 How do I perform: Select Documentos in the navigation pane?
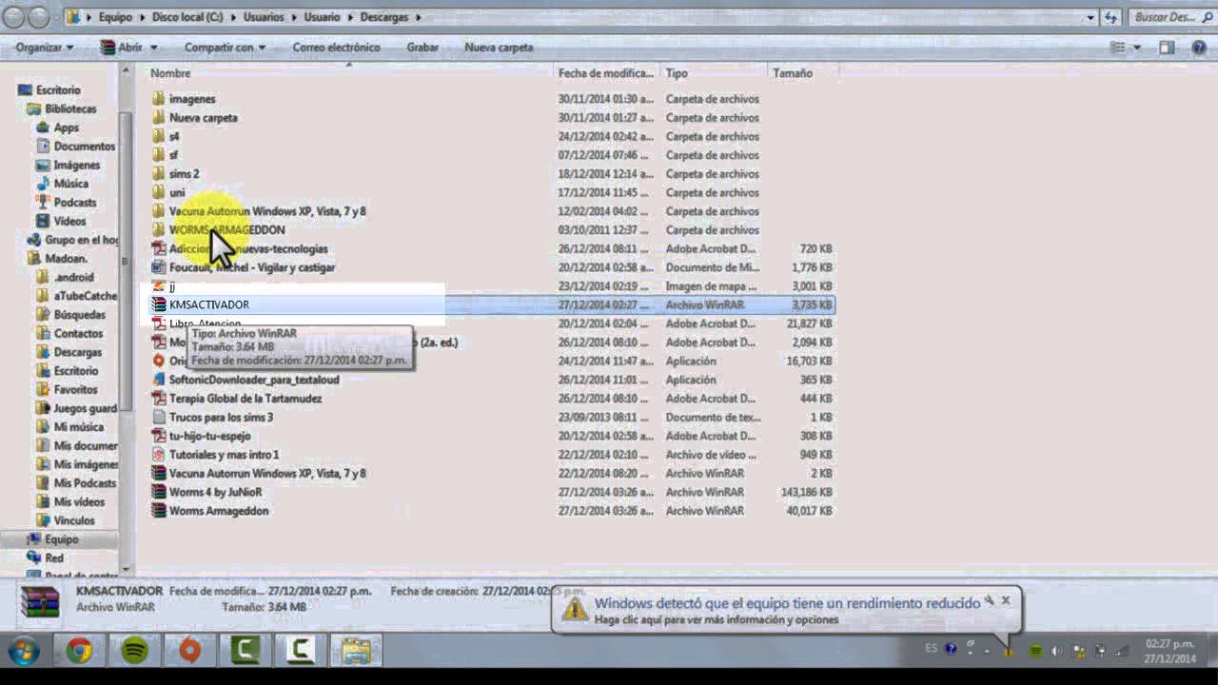click(84, 147)
